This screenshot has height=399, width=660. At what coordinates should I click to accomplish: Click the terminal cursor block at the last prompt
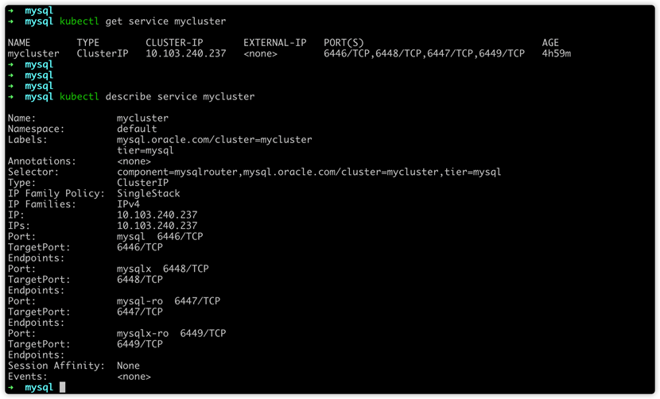click(62, 387)
